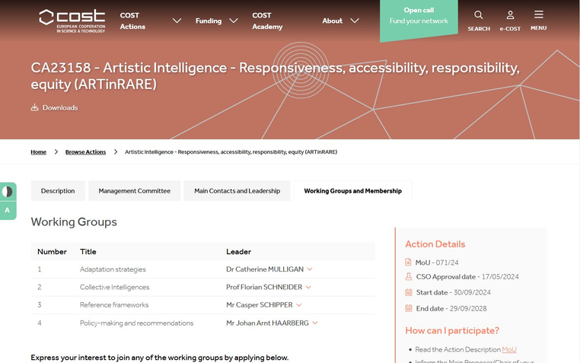Toggle high contrast mode icon

point(8,192)
